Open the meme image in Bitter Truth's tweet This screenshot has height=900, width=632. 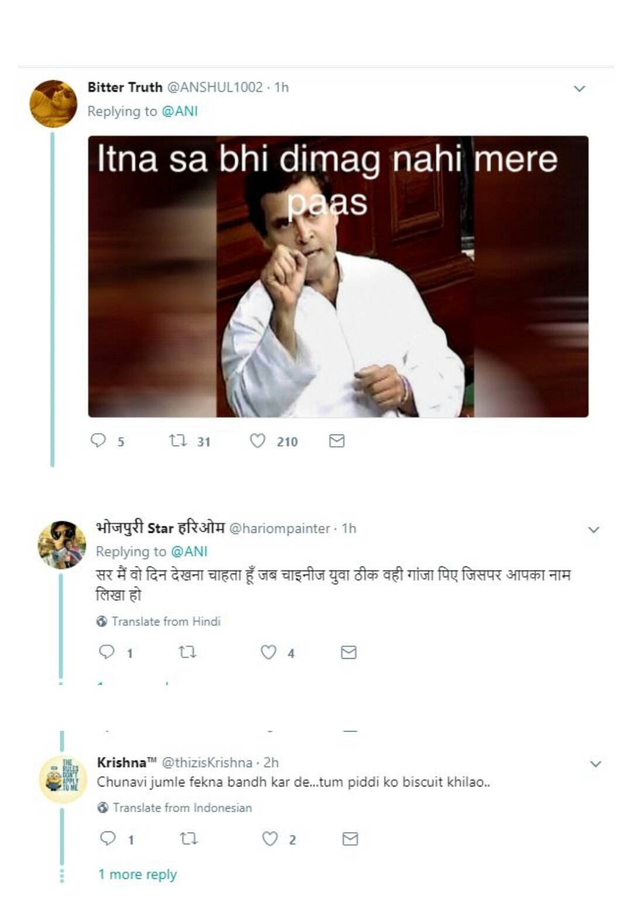point(338,276)
